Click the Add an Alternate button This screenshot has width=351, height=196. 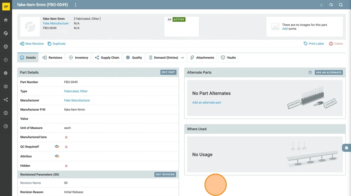(328, 72)
